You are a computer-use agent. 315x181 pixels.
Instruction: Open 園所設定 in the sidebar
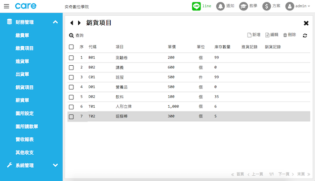pos(24,113)
